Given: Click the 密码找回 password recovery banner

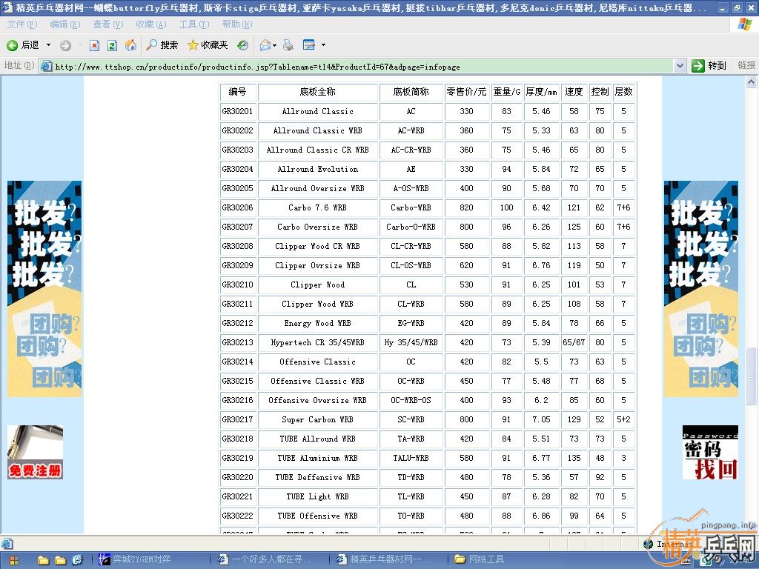Looking at the screenshot, I should 710,453.
